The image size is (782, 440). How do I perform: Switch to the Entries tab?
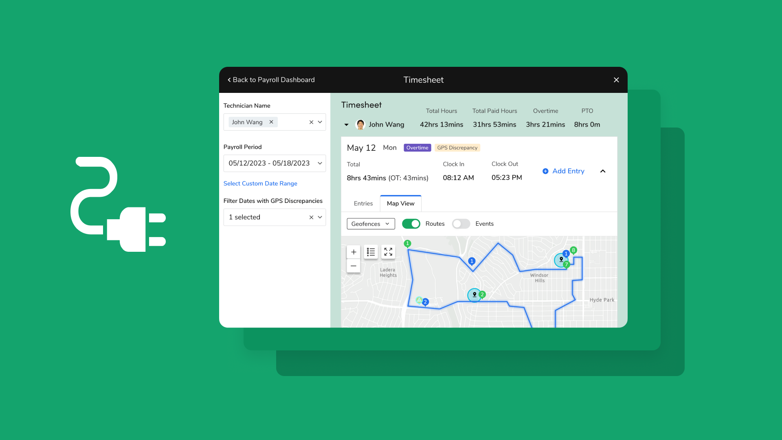pos(363,203)
